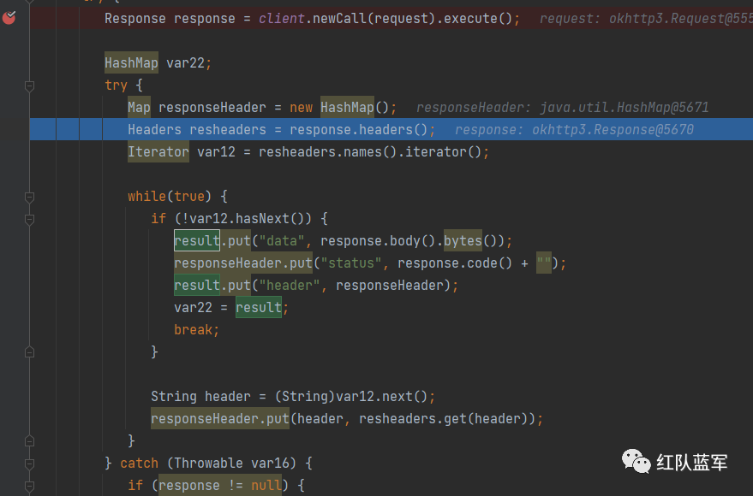Click inline hint responseHeader: java.util.HashMap@5671
Viewport: 753px width, 496px height.
pos(562,108)
